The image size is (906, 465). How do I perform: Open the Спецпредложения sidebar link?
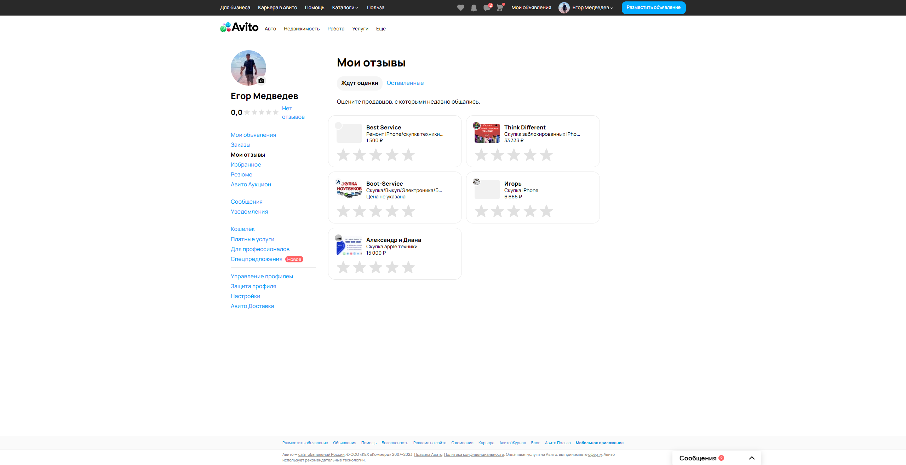pyautogui.click(x=256, y=259)
